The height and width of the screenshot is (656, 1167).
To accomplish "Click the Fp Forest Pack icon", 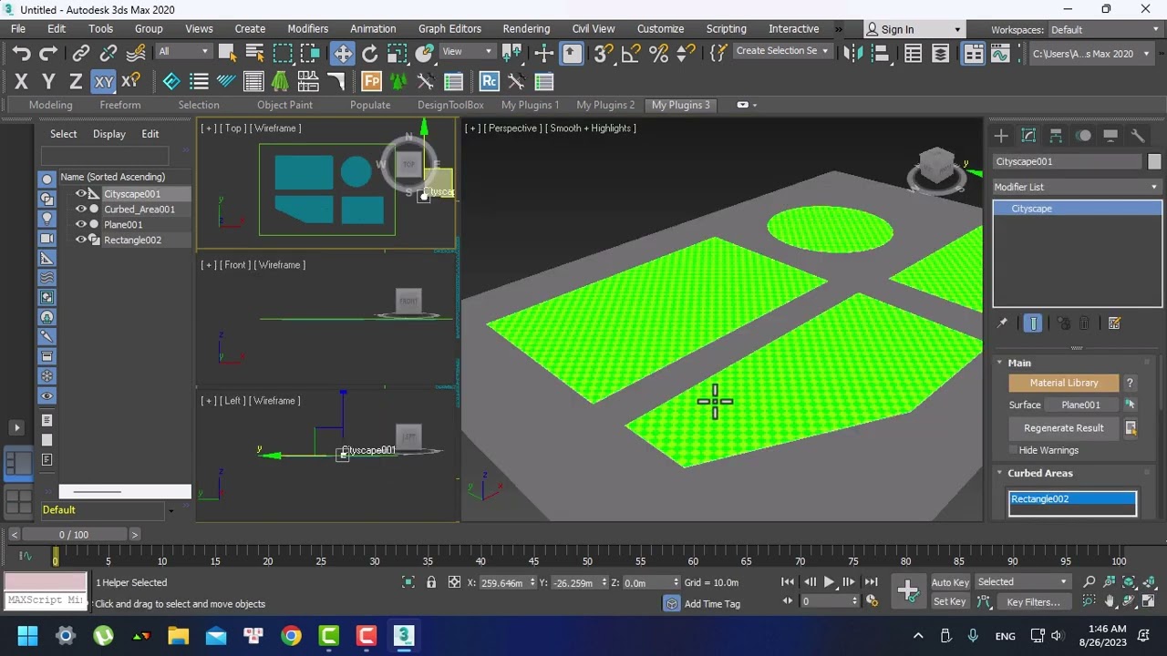I will 371,82.
